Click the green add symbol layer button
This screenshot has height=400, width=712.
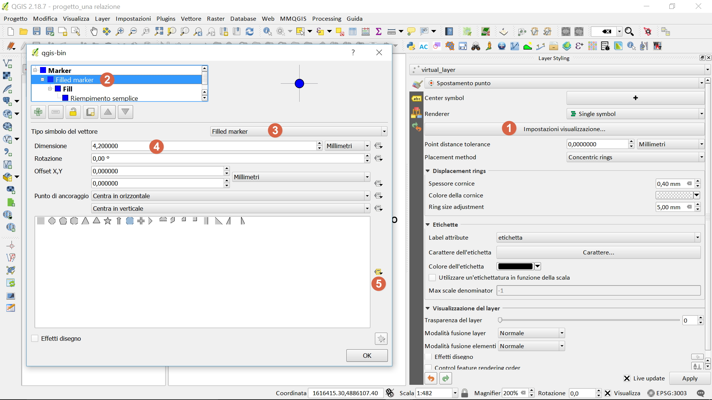(38, 112)
